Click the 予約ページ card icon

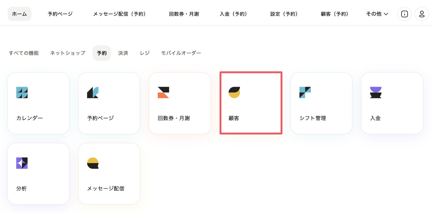tap(93, 92)
